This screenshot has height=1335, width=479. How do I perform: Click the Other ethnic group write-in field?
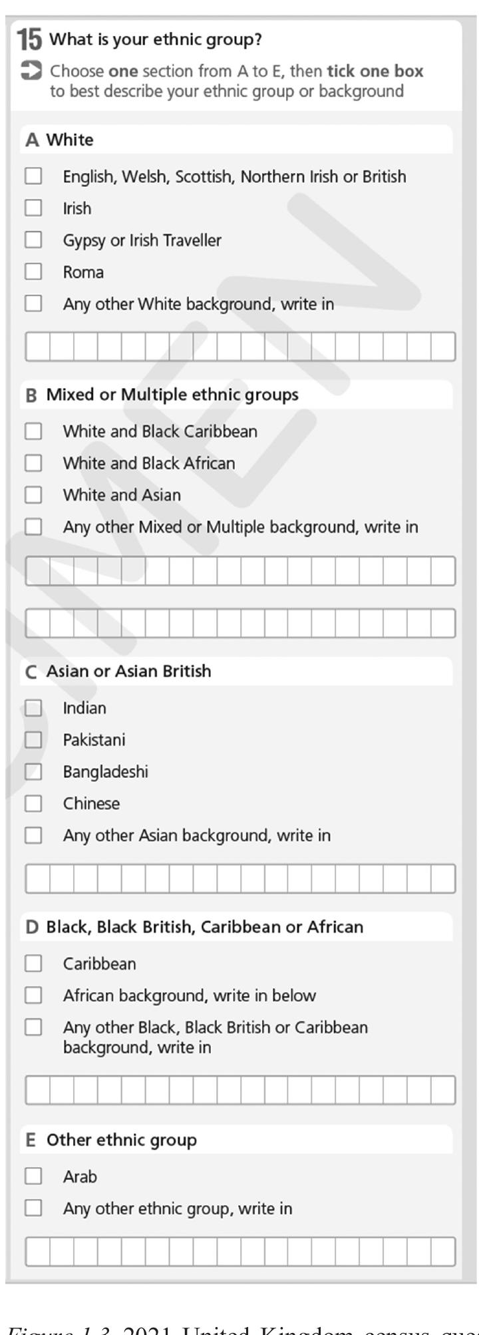239,1252
